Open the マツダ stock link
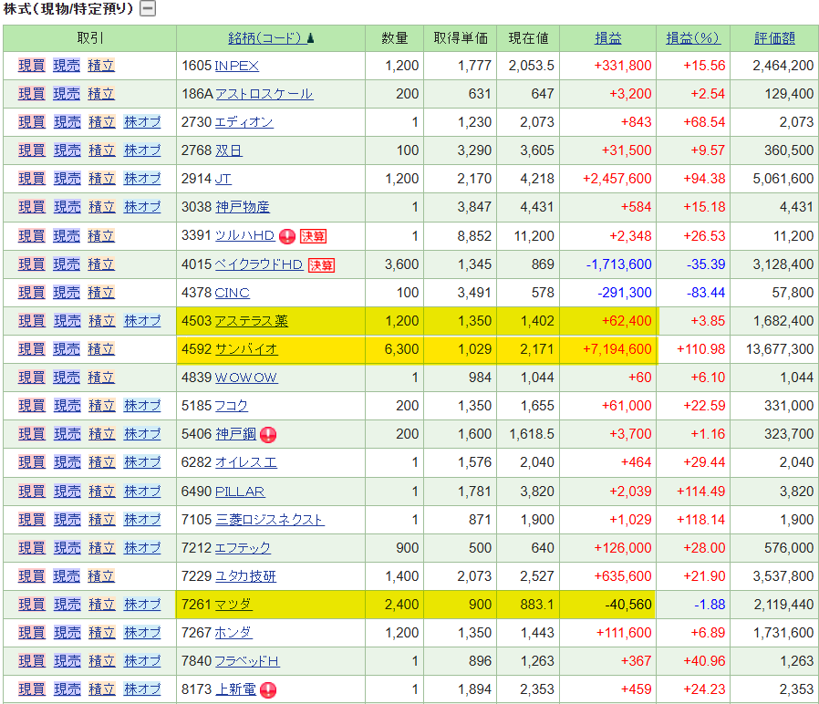The height and width of the screenshot is (704, 819). pyautogui.click(x=233, y=605)
